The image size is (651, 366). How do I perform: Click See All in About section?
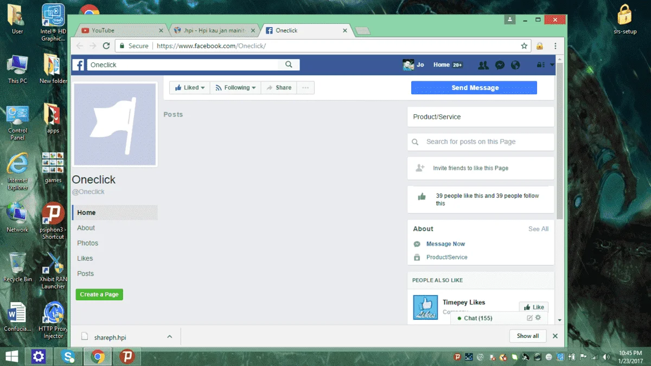coord(538,229)
